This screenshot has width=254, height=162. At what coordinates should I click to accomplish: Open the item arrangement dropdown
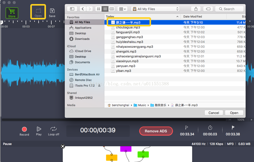click(122, 9)
